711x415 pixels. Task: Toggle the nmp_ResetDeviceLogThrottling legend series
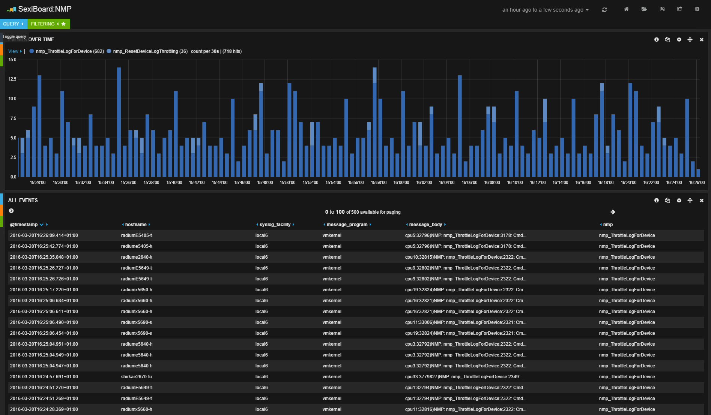(x=150, y=51)
